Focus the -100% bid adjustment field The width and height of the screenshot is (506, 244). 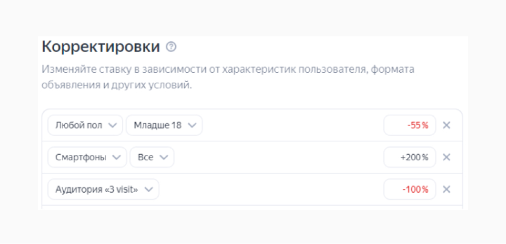coord(409,190)
